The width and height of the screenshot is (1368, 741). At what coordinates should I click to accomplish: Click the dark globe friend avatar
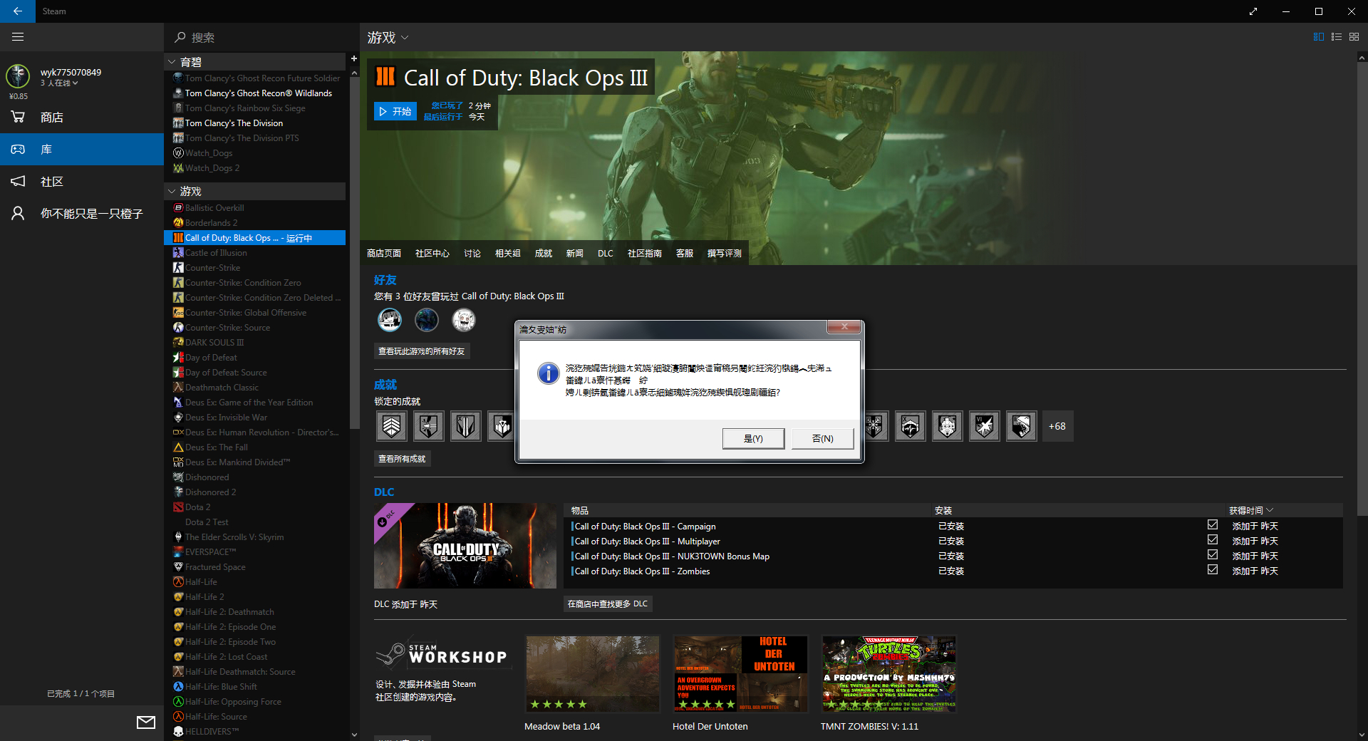(427, 320)
